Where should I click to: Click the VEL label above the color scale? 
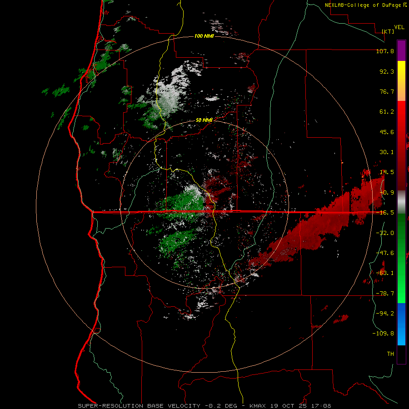click(399, 27)
